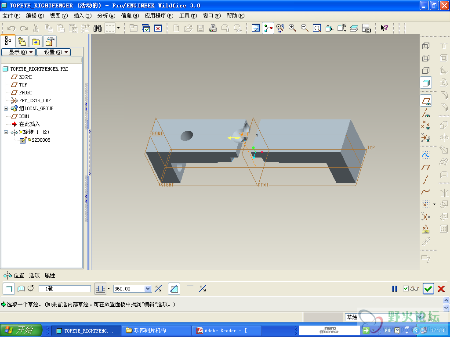Screen dimensions: 450x337
Task: Open the 位置 dashboard panel
Action: click(19, 276)
